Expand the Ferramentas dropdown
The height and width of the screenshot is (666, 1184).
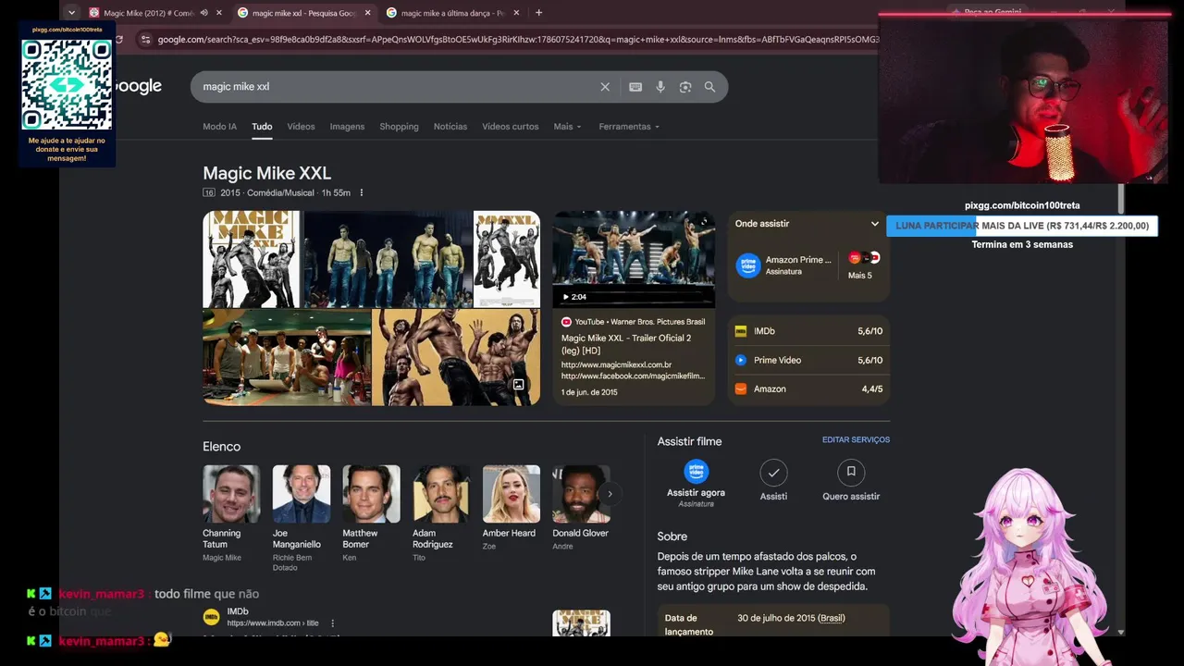(629, 127)
